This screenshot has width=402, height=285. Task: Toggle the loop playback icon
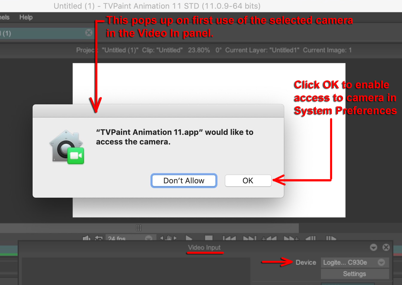99,238
